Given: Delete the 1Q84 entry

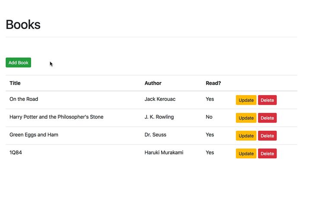Looking at the screenshot, I should pos(267,154).
